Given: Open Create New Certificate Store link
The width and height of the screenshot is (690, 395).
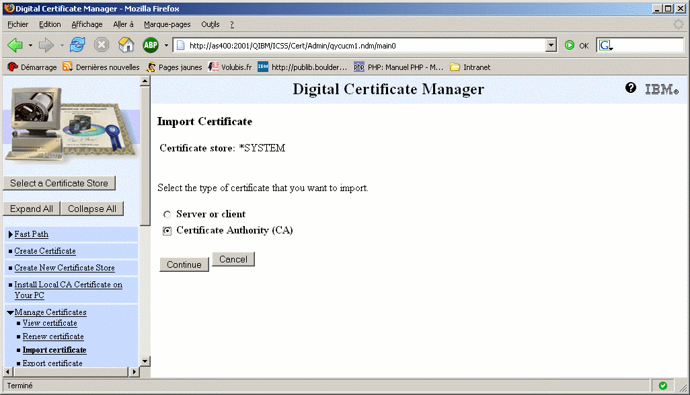Looking at the screenshot, I should pyautogui.click(x=65, y=268).
